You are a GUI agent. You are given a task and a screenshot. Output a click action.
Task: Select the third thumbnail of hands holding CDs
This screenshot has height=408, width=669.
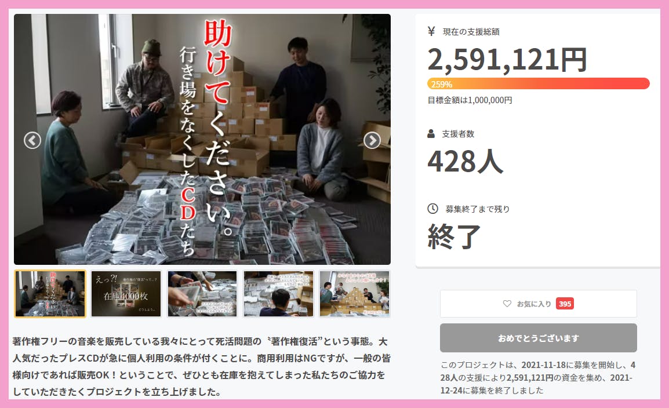pos(202,294)
